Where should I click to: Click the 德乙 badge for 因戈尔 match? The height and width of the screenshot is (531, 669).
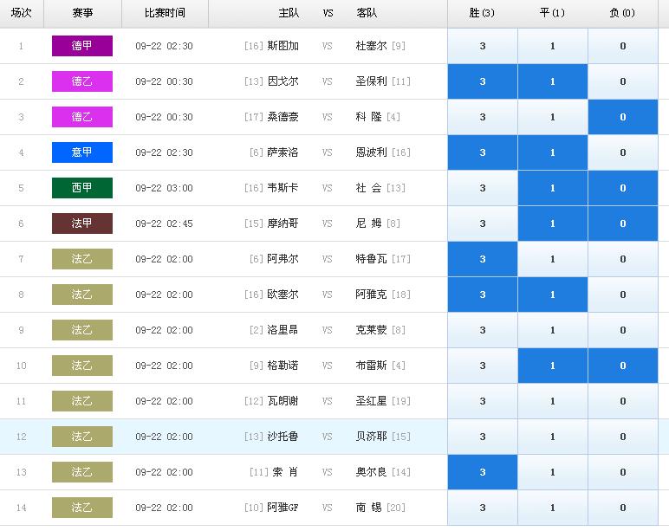(x=82, y=81)
